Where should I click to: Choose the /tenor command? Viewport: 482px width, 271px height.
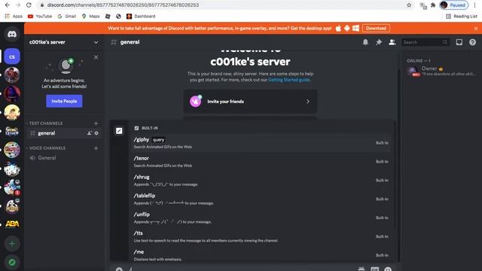point(261,162)
